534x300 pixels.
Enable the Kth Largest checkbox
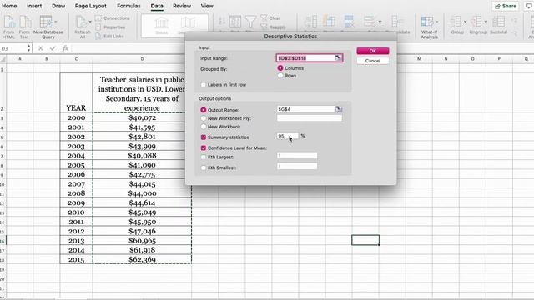click(x=204, y=157)
